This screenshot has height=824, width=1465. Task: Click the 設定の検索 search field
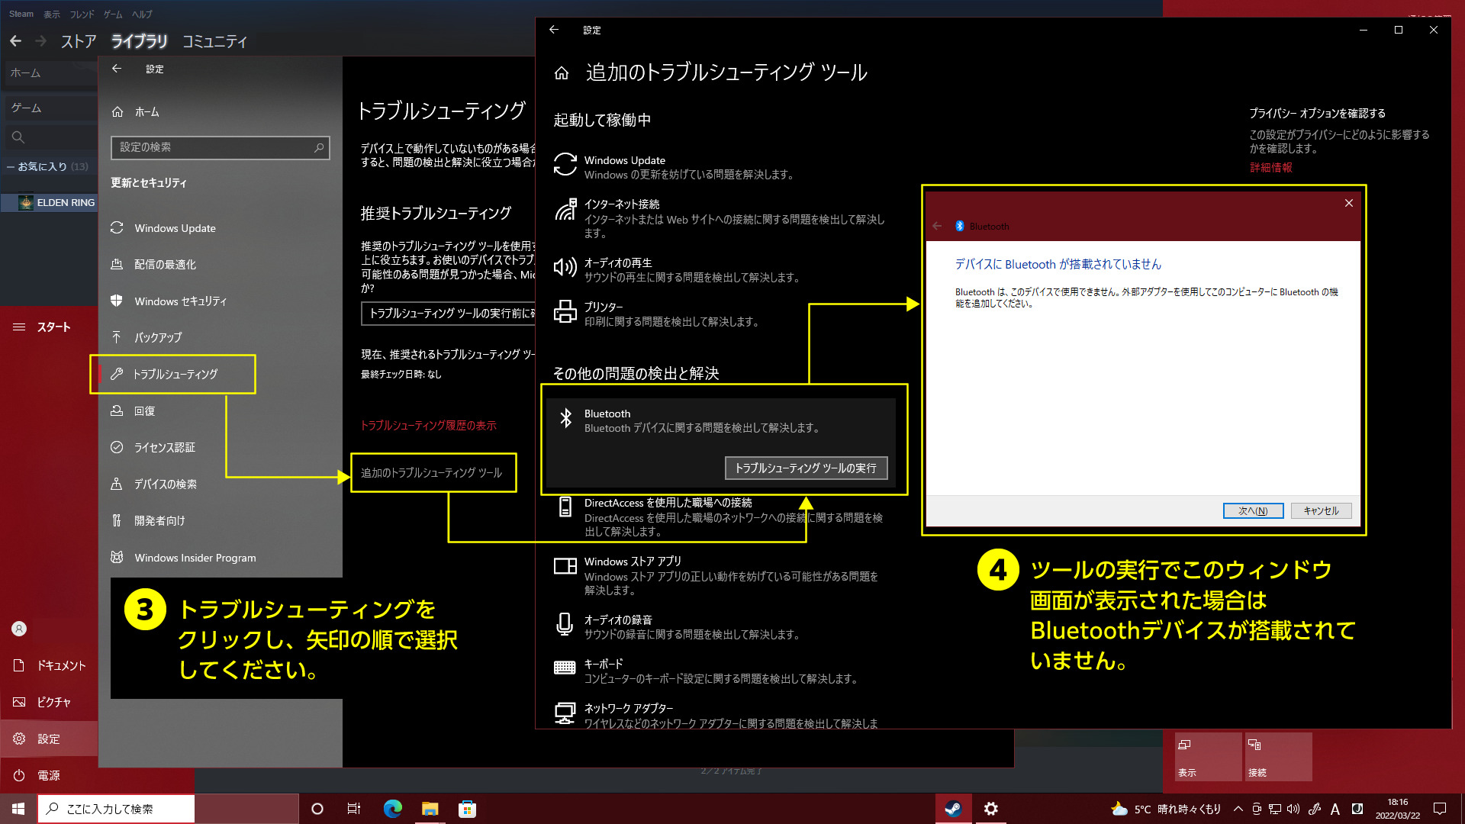(220, 147)
